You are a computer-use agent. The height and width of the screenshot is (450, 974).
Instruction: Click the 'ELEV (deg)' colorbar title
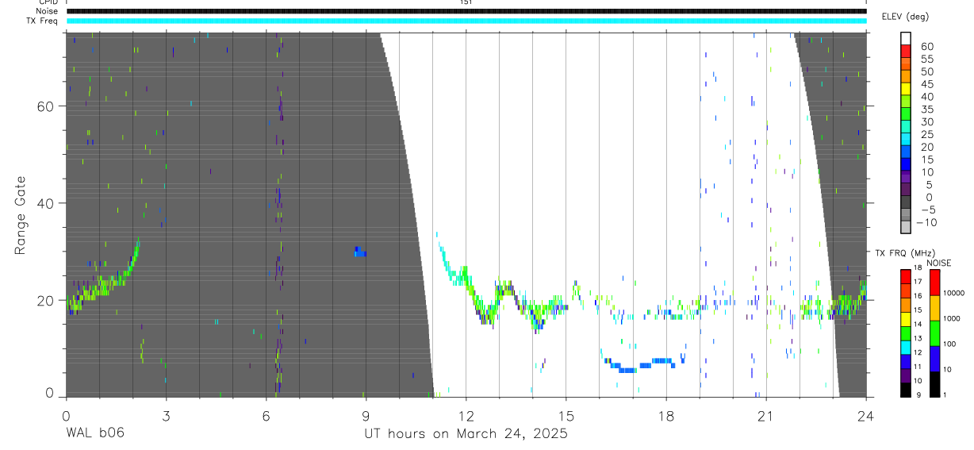coord(905,17)
